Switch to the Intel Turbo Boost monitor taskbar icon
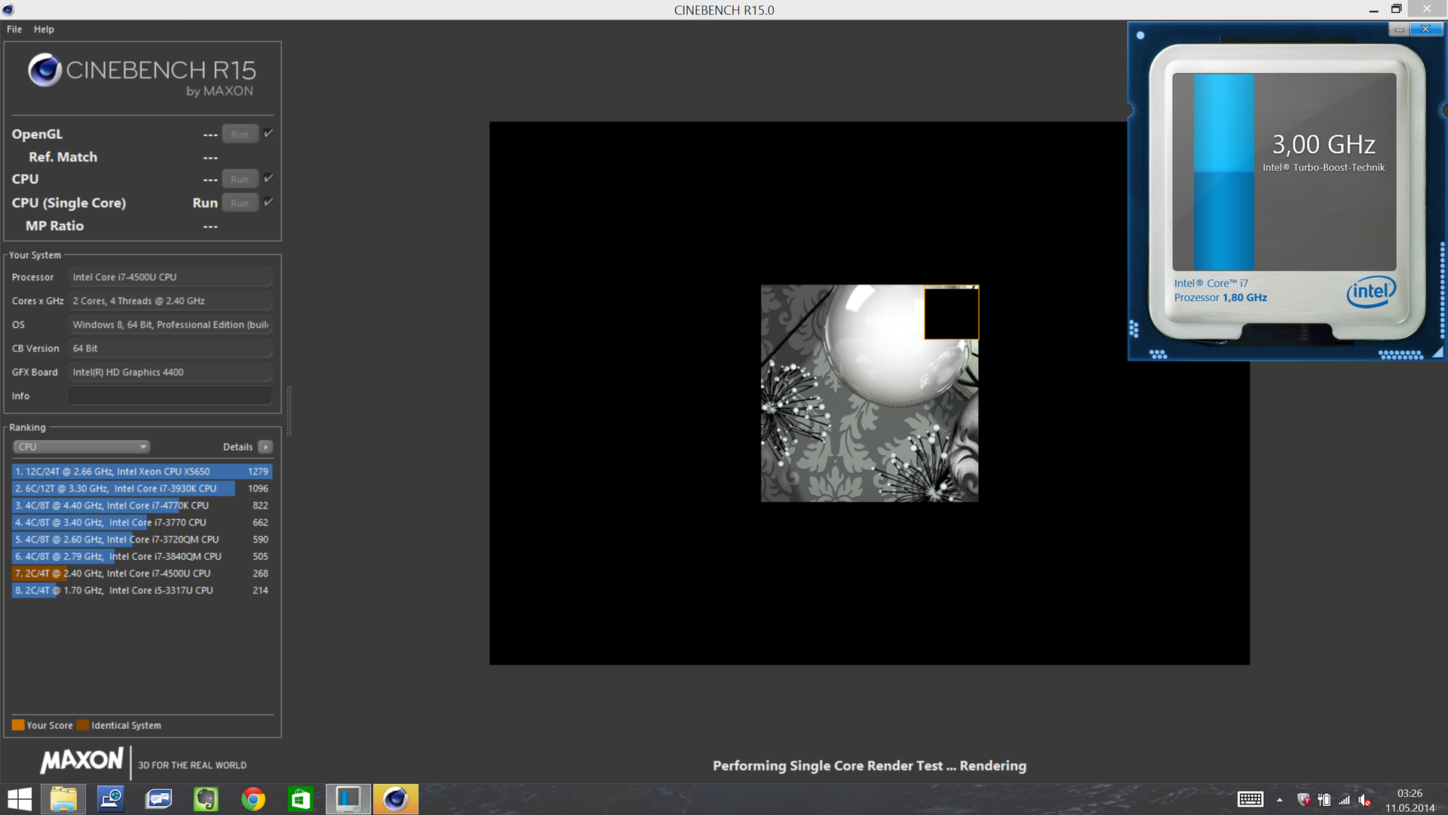Screen dimensions: 1448x815 348,799
